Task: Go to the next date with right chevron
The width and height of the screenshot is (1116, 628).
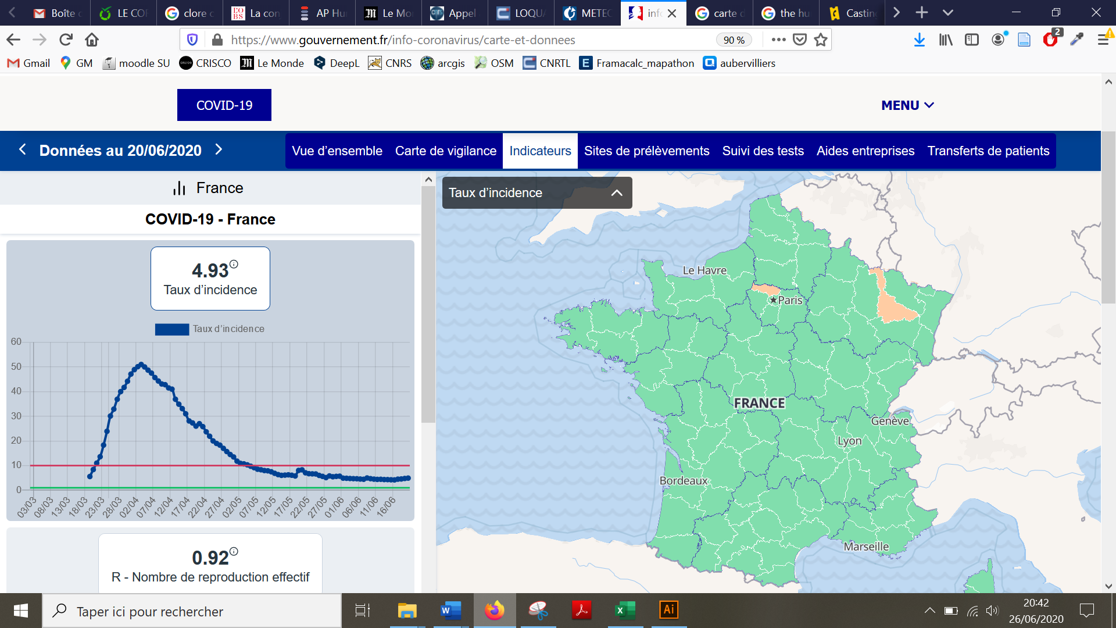Action: coord(219,149)
